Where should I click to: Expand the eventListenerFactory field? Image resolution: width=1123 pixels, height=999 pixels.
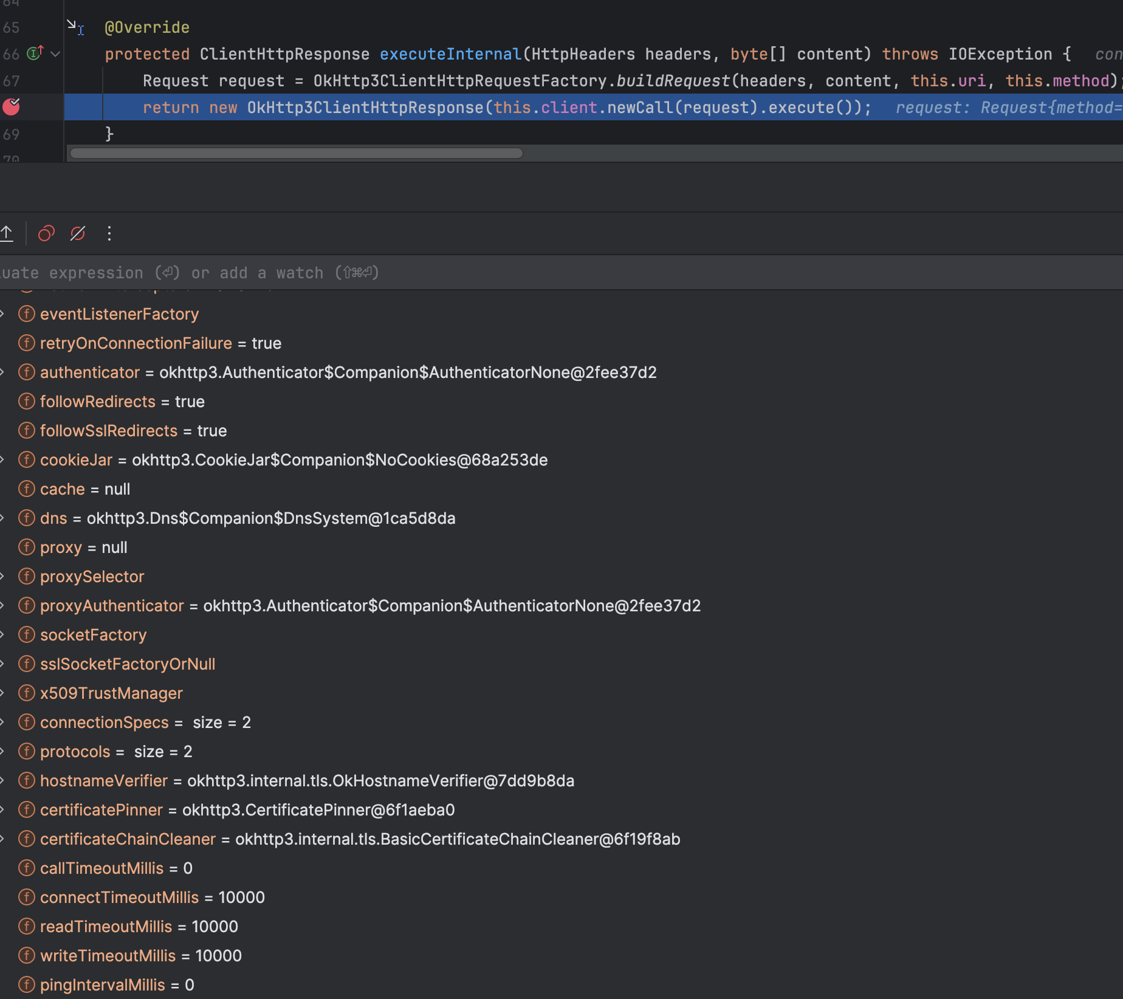(2, 314)
